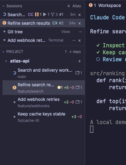Image resolution: width=126 pixels, height=165 pixels.
Task: Click the pending Review task circle
Action: pos(98,59)
